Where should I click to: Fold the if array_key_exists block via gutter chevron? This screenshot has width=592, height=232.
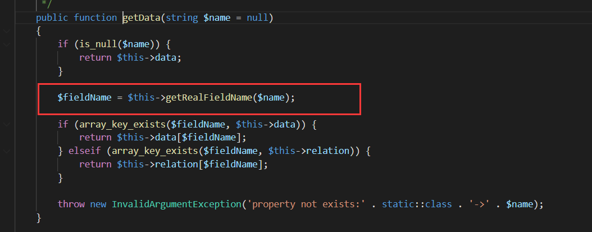tap(6, 124)
